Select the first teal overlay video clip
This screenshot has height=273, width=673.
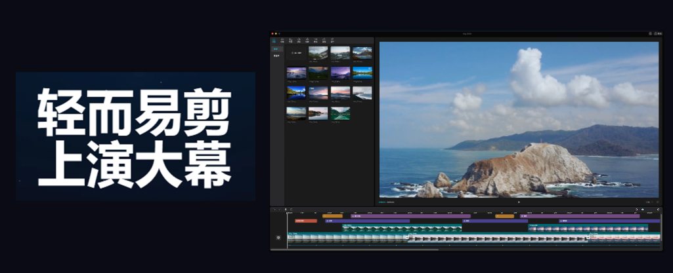tap(402, 228)
